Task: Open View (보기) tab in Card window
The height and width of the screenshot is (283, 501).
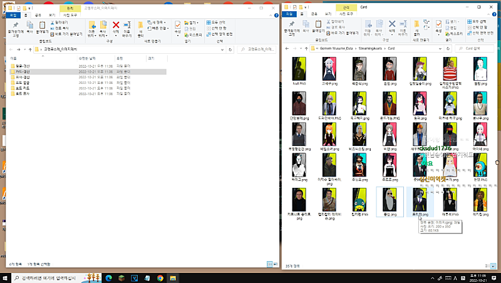Action: [328, 14]
